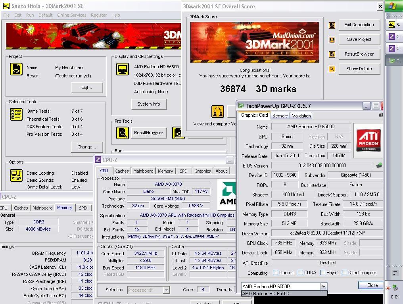Click the GPU Clock 739 MHz field

click(284, 243)
